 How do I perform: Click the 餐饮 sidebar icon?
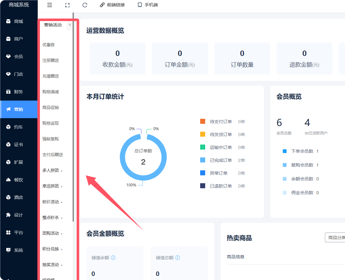(x=19, y=180)
